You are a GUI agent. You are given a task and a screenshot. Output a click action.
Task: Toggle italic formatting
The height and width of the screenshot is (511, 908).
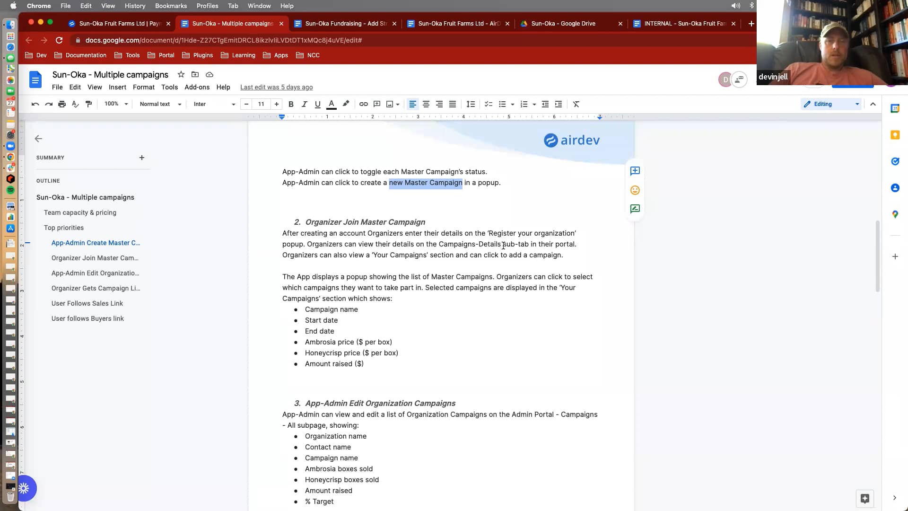click(304, 104)
